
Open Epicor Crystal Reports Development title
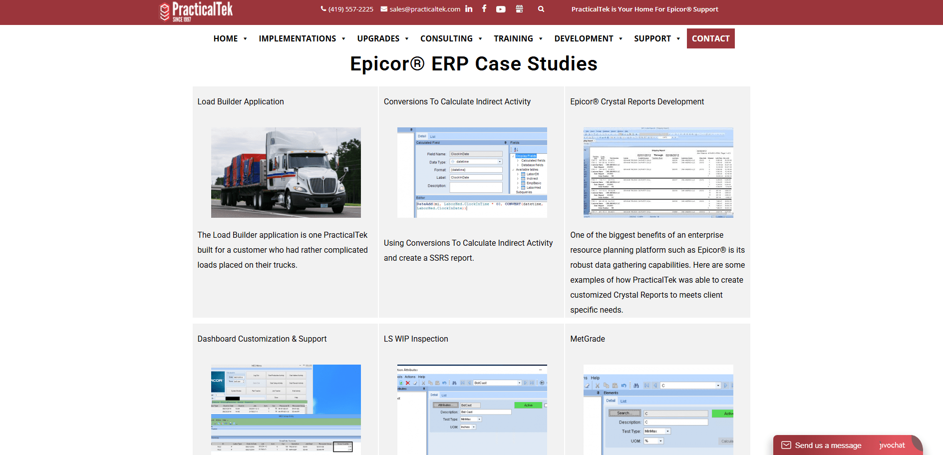tap(637, 101)
